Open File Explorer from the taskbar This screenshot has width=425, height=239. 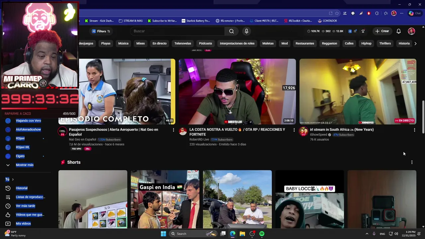242,234
